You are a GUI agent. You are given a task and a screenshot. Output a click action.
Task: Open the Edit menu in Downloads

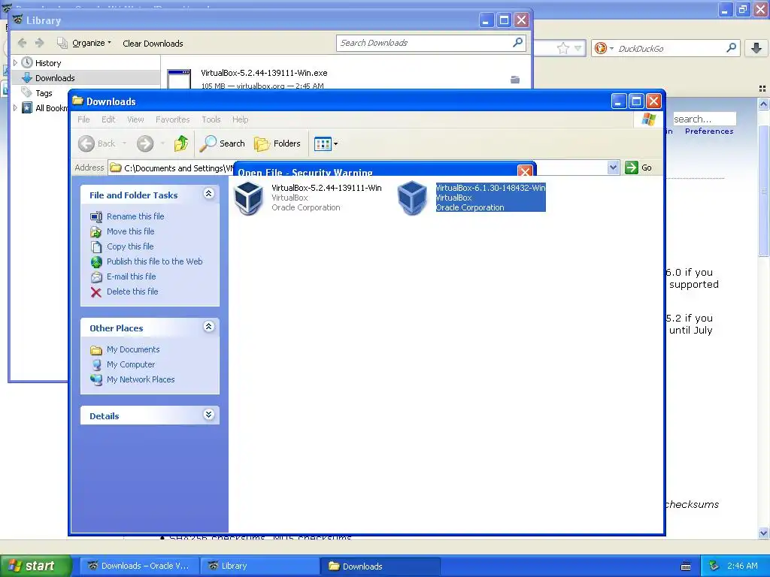(x=108, y=119)
